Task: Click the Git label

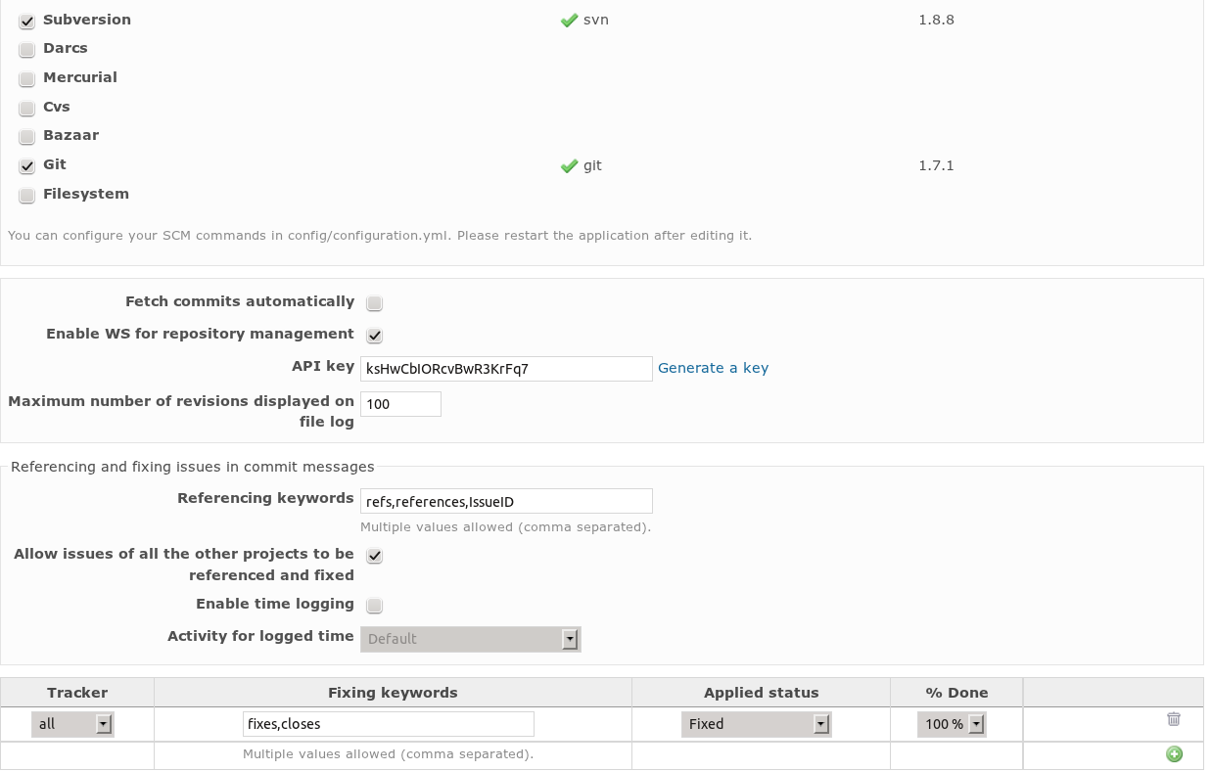Action: pos(55,164)
